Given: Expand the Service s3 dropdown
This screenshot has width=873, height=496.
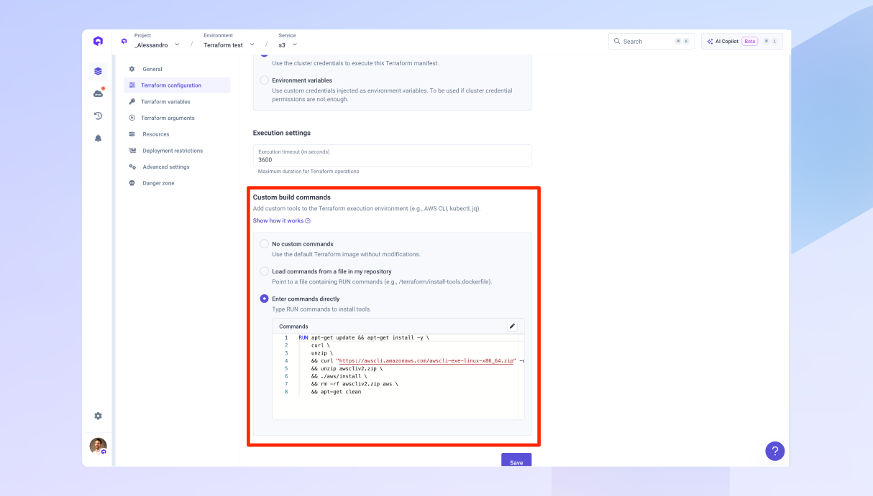Looking at the screenshot, I should point(288,45).
